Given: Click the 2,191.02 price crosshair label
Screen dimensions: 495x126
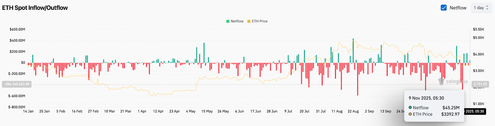Looking at the screenshot, I should 480,84.
